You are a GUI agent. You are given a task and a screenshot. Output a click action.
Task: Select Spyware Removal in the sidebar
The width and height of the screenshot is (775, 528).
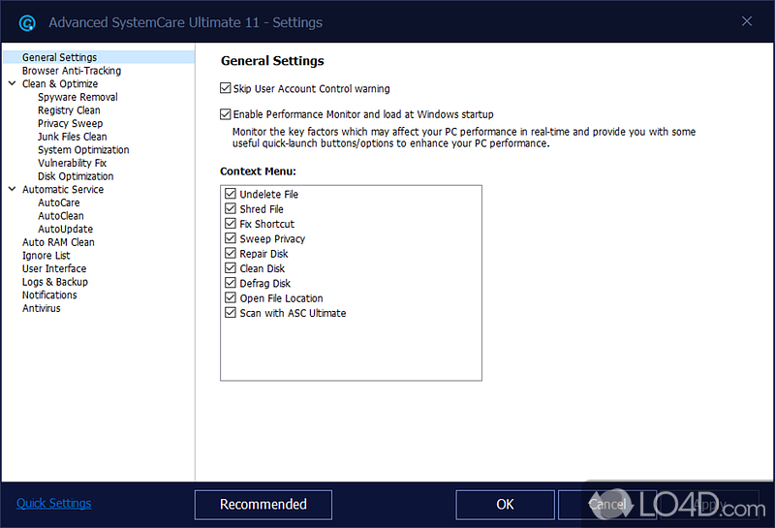tap(77, 97)
